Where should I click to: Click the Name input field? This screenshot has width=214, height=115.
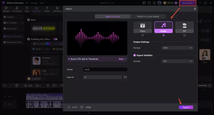pos(105,69)
